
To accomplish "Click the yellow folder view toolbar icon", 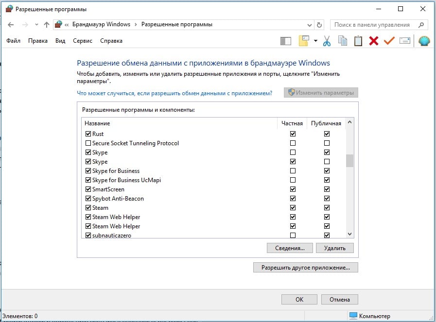I will [x=304, y=41].
